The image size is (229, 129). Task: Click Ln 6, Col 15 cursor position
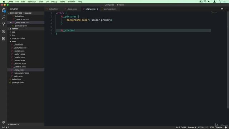(x=181, y=128)
